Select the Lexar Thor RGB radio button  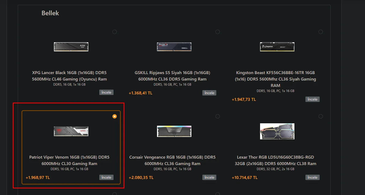tap(321, 116)
